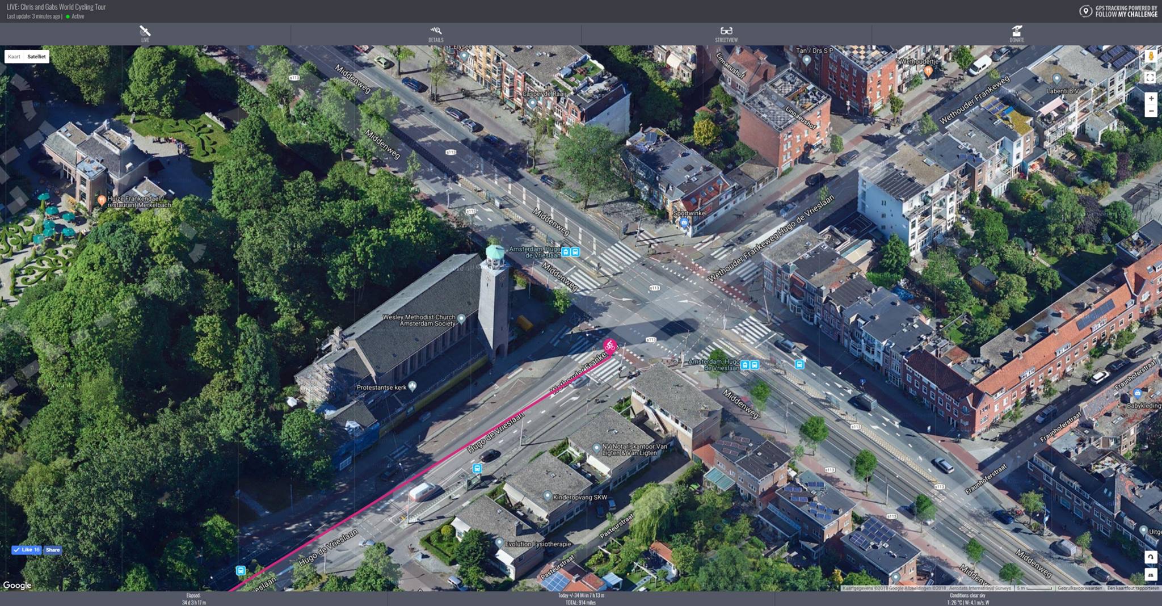Image resolution: width=1162 pixels, height=606 pixels.
Task: Click the Facebook Like button
Action: click(27, 550)
